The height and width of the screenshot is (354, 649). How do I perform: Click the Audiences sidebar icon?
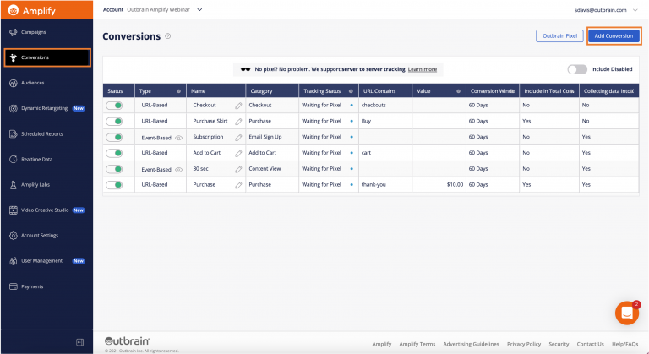coord(14,83)
